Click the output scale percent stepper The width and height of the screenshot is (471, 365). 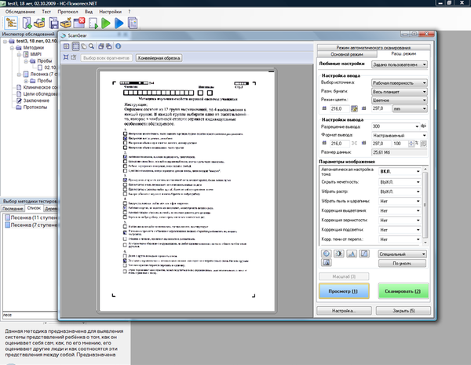pos(411,144)
